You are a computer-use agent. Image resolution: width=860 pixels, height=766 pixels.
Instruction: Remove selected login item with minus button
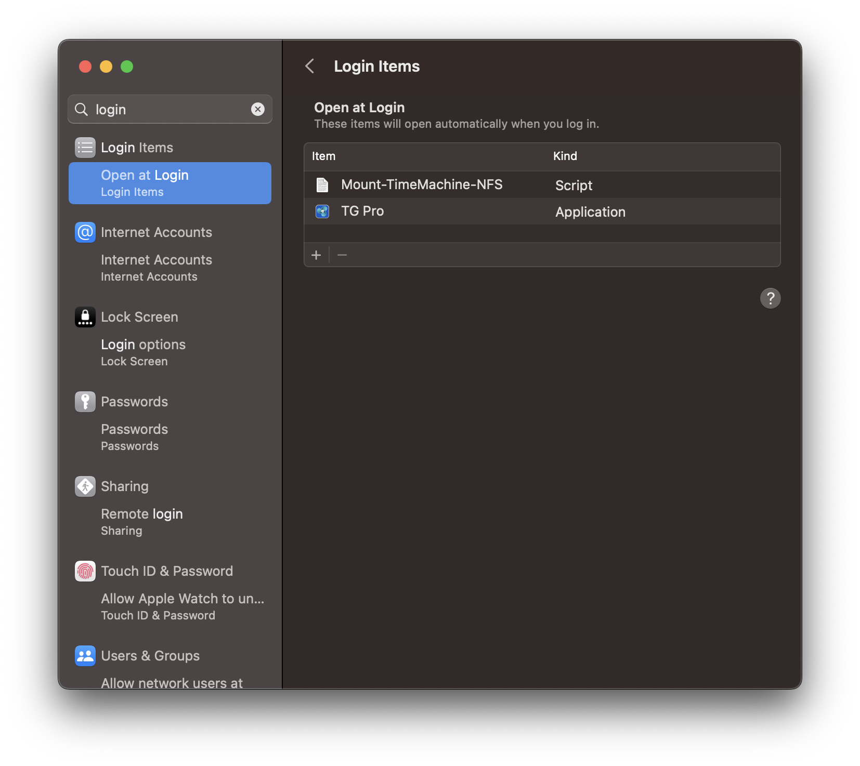342,255
